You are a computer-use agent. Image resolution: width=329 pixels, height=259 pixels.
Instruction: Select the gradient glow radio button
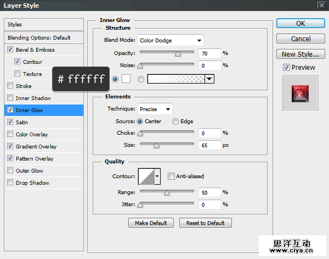click(141, 79)
